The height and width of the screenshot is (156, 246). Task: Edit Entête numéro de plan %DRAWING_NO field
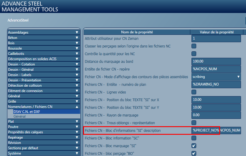click(x=216, y=85)
